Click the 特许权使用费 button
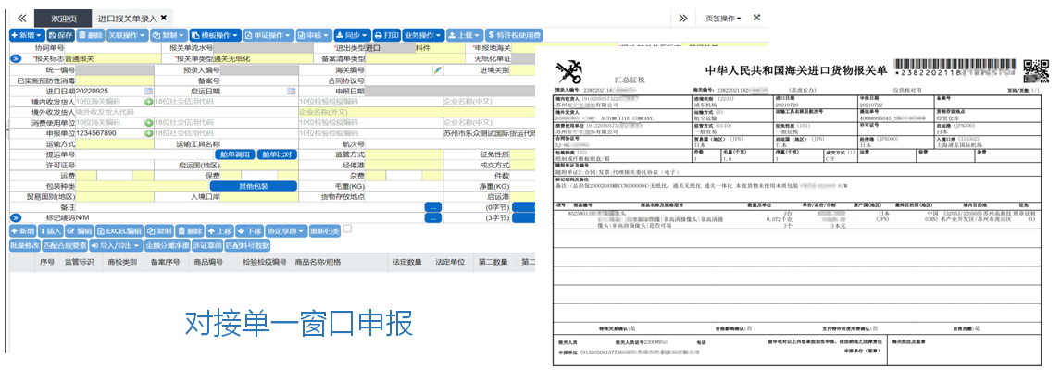Viewport: 1061px width, 383px height. 515,34
